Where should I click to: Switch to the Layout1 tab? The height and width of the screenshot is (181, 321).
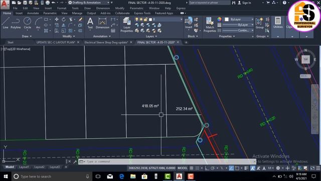point(24,167)
